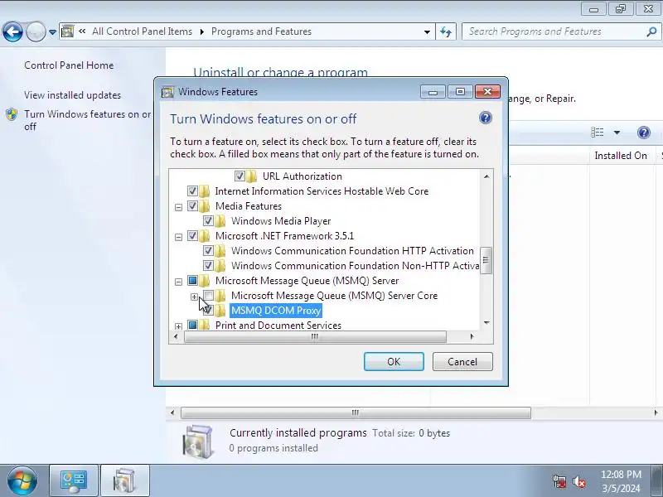Screen dimensions: 663x497
Task: Click the Installed On column header
Action: pos(621,156)
